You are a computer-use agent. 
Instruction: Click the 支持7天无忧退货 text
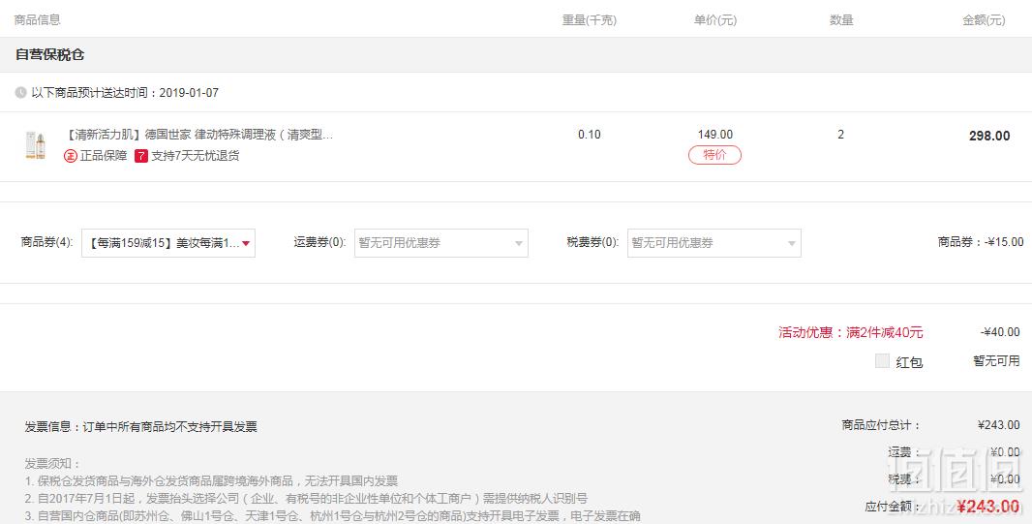click(196, 156)
